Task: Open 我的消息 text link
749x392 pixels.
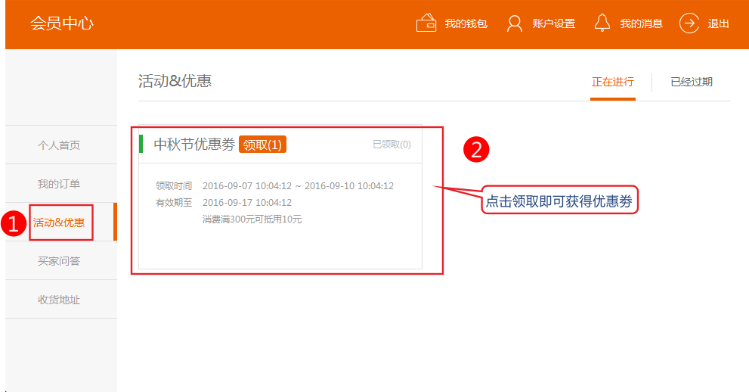Action: pos(641,24)
